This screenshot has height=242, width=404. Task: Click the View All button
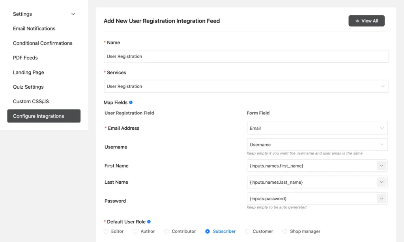(x=367, y=20)
